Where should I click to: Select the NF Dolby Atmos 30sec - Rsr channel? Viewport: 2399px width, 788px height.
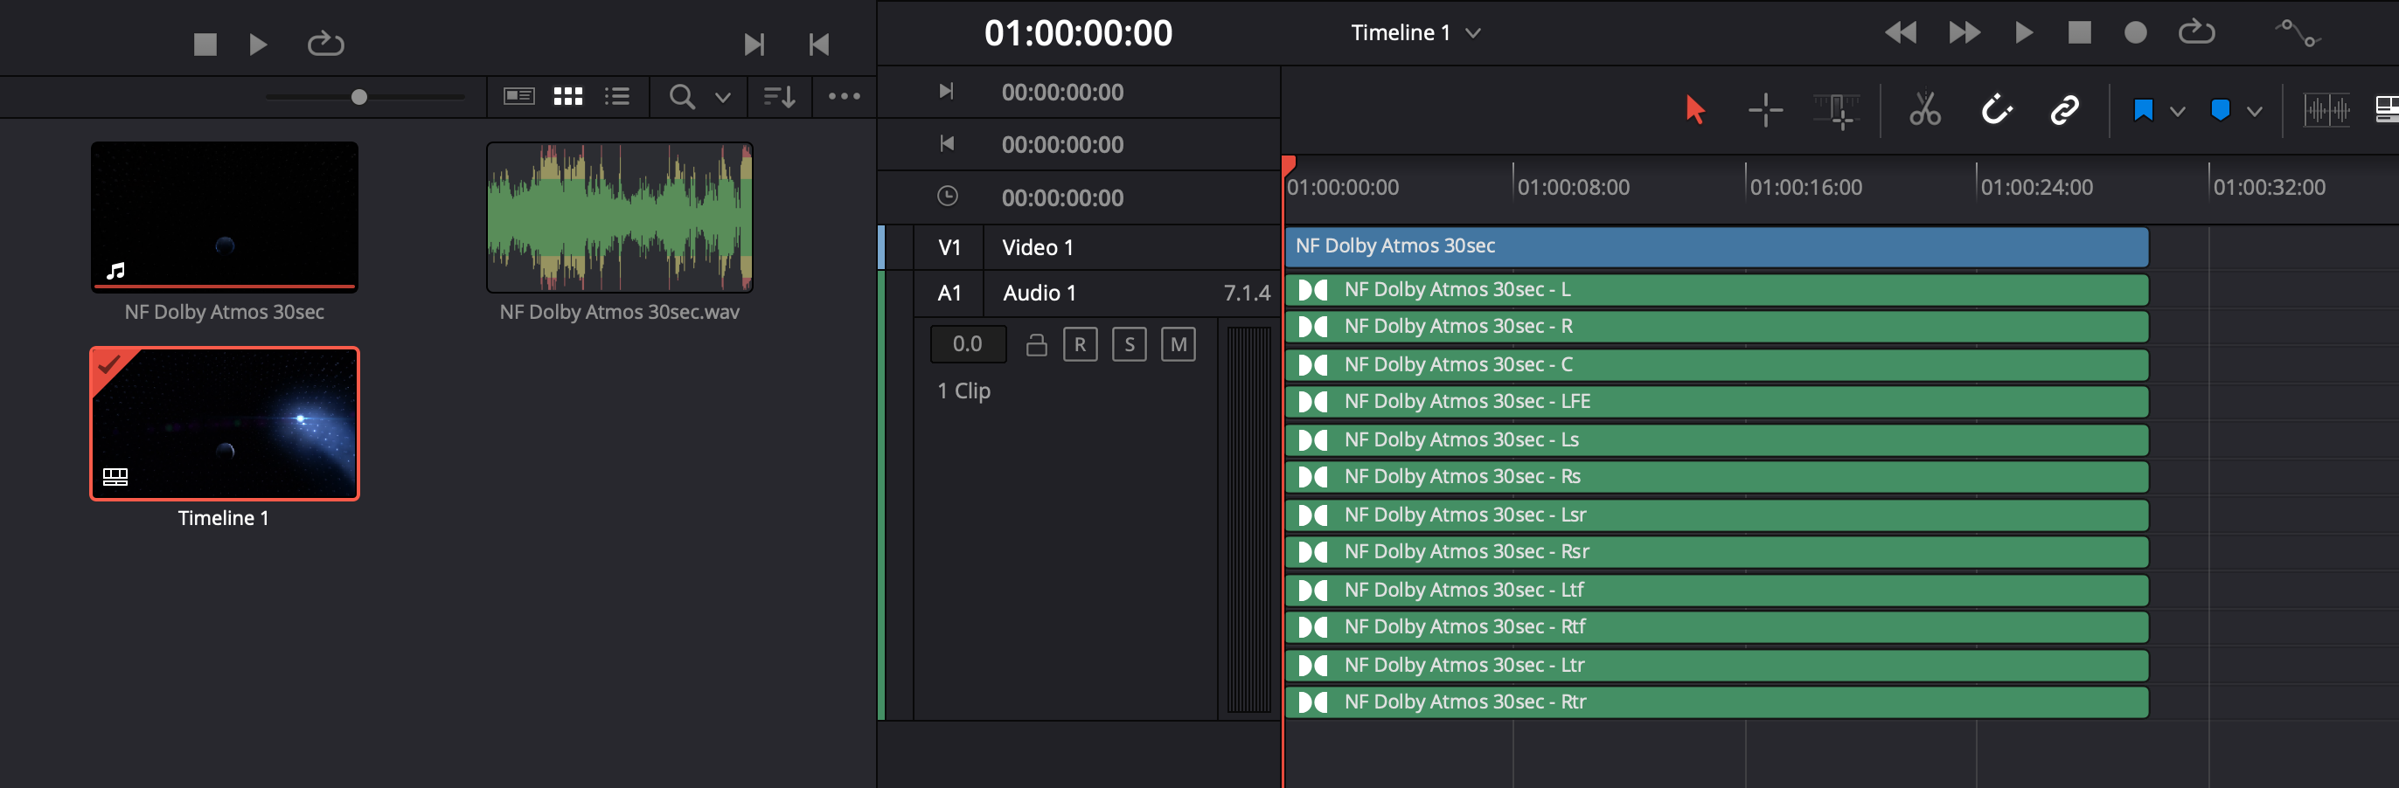(1716, 552)
